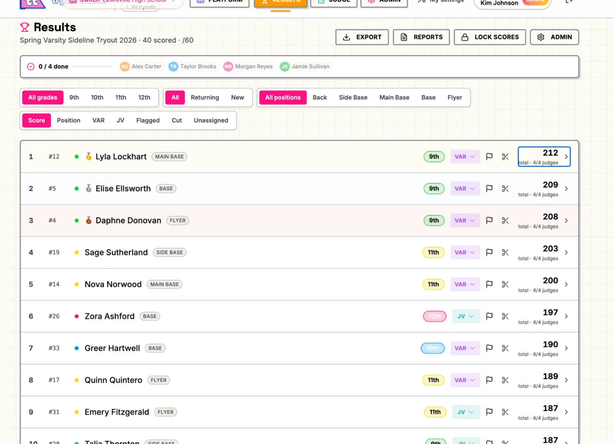614x444 pixels.
Task: Flag Zora Ashford's row
Action: click(489, 316)
